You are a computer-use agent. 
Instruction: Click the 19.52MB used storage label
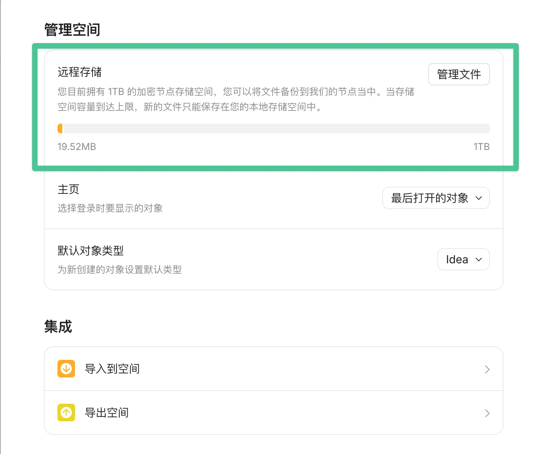point(77,147)
